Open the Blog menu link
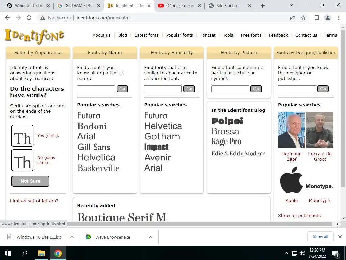The width and height of the screenshot is (346, 260). (x=122, y=35)
